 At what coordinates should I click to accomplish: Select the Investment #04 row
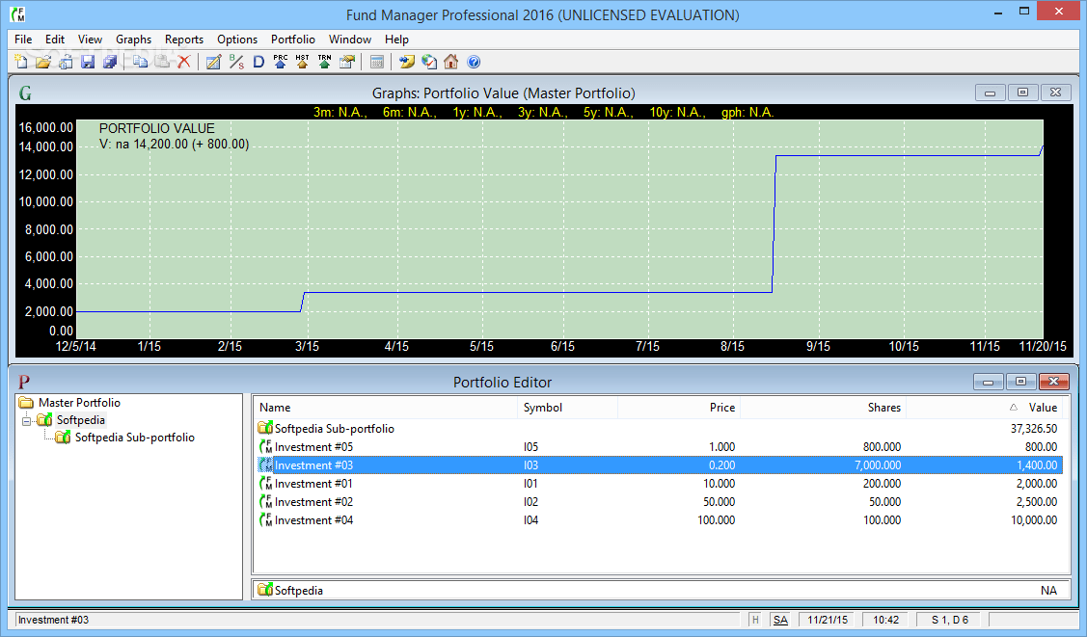pyautogui.click(x=658, y=520)
